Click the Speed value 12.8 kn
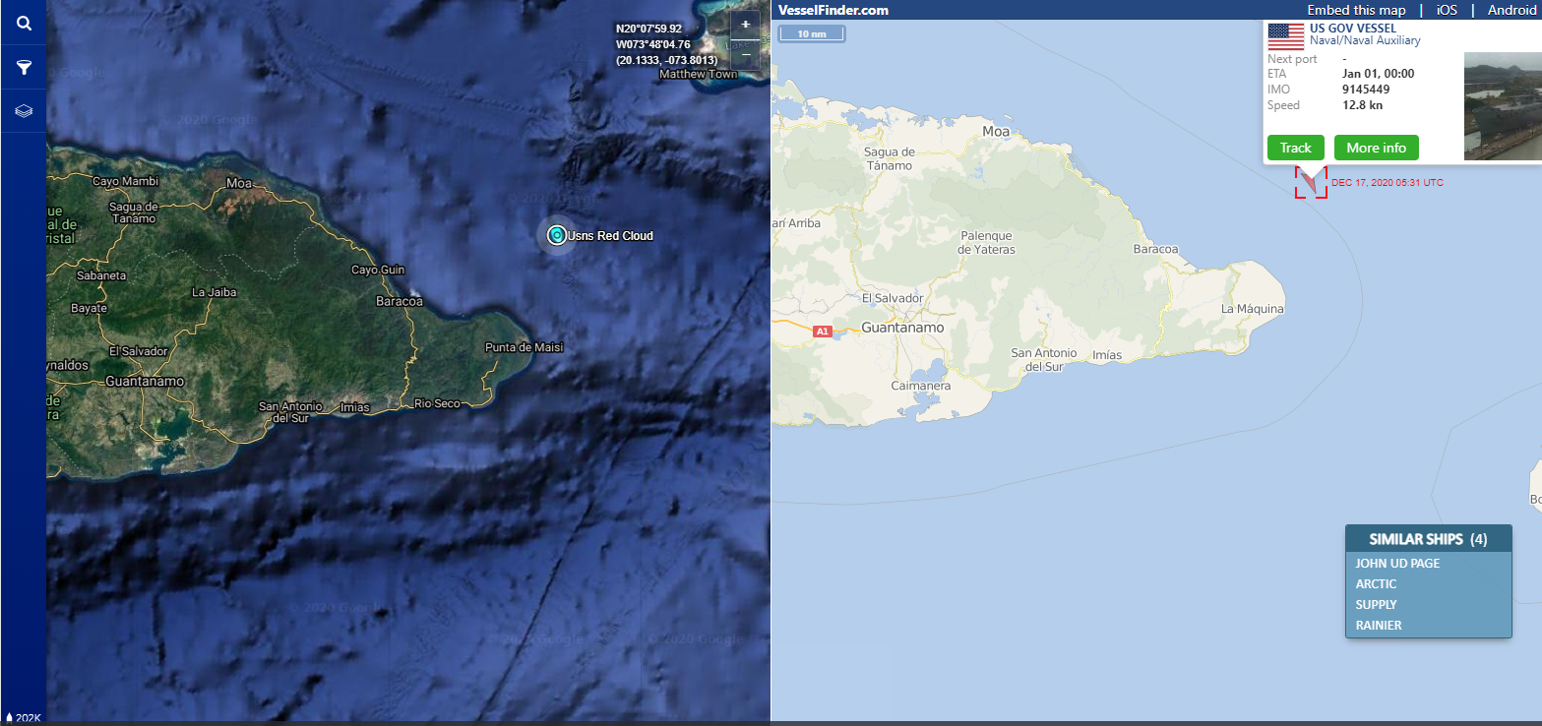This screenshot has height=726, width=1542. (1363, 105)
